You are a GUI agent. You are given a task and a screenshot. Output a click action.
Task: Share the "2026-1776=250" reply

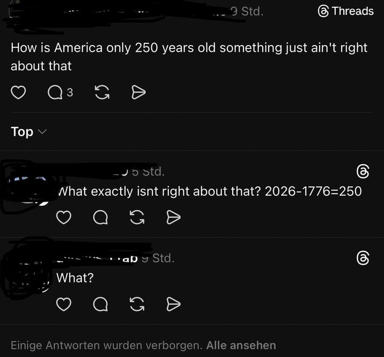point(173,217)
